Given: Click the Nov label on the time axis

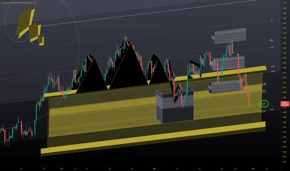Looking at the screenshot, I should [x=154, y=169].
